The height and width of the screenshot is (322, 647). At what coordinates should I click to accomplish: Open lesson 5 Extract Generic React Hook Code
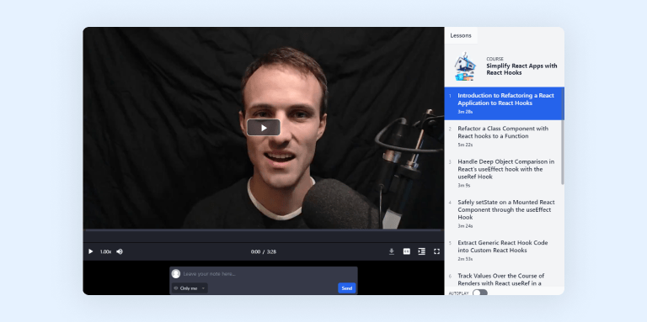505,251
